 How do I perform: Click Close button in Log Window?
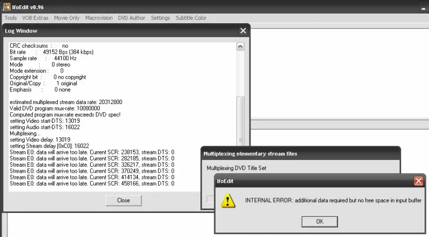click(123, 201)
